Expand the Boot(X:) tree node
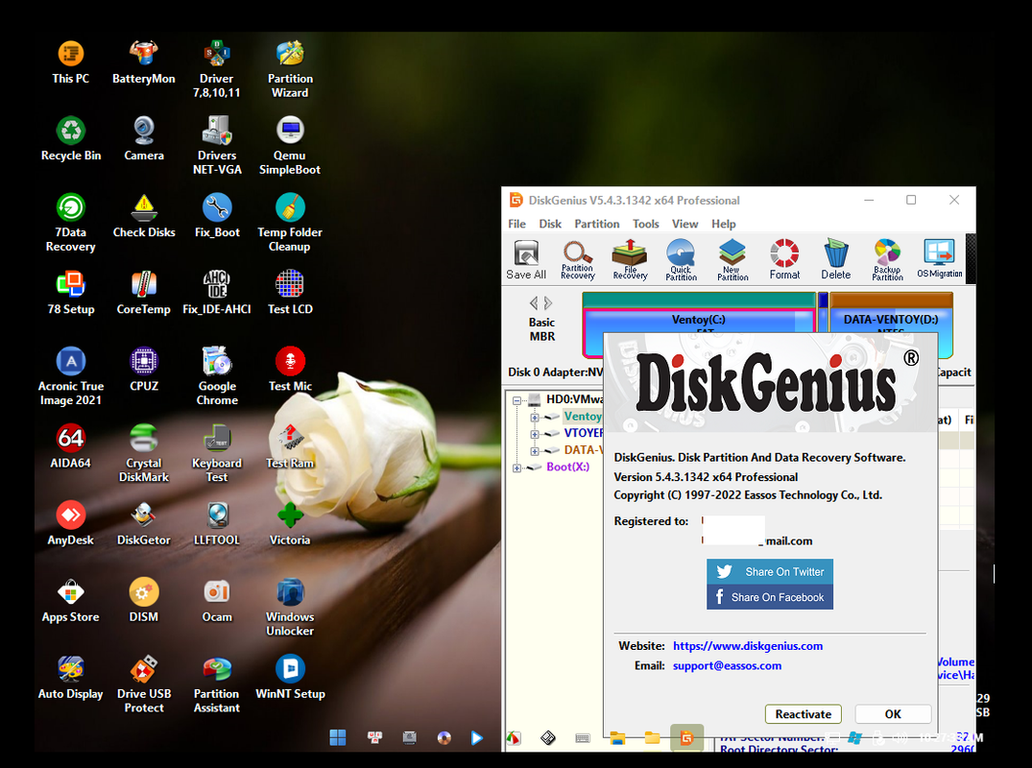 pos(516,468)
